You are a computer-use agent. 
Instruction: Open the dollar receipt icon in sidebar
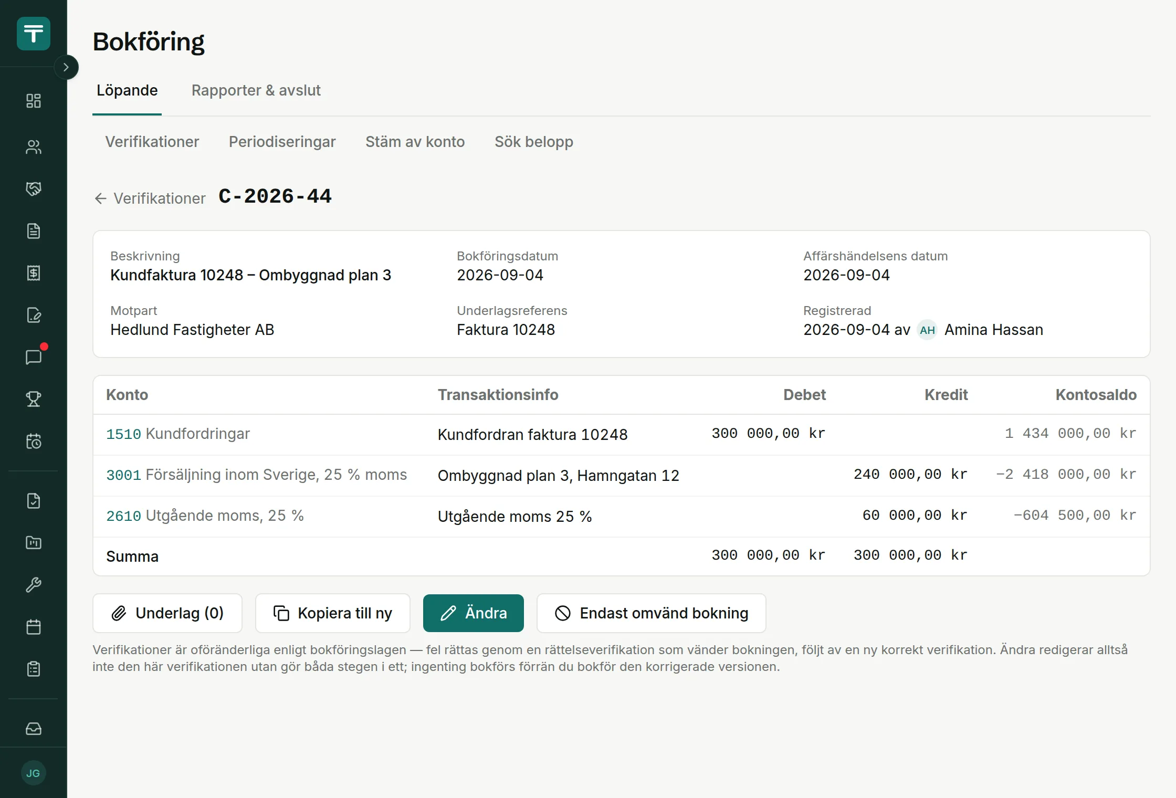(x=34, y=273)
